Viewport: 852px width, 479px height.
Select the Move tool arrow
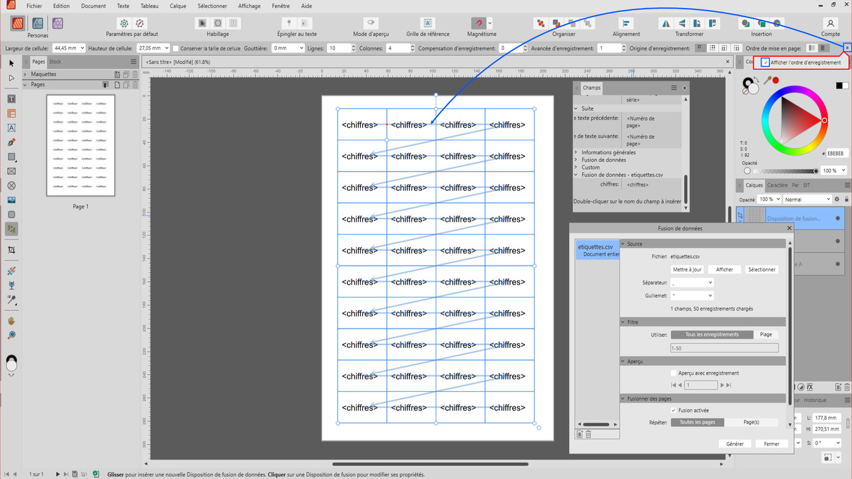point(11,63)
